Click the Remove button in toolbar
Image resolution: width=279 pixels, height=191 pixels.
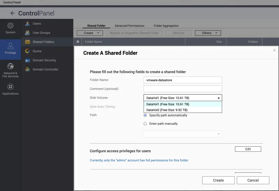[179, 33]
